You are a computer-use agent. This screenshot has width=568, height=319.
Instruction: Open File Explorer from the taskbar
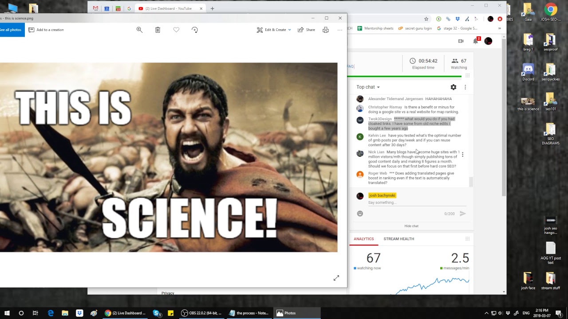[x=65, y=313]
